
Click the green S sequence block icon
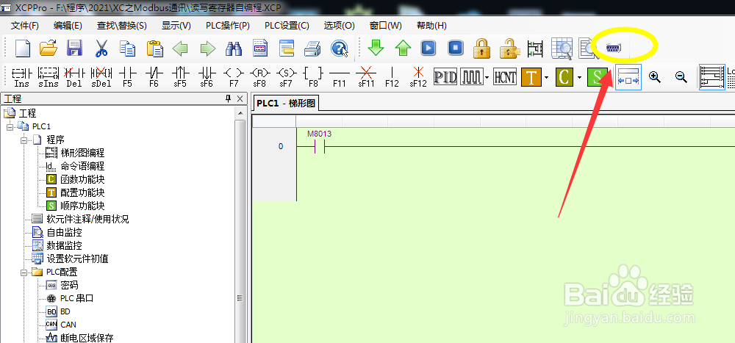point(598,77)
